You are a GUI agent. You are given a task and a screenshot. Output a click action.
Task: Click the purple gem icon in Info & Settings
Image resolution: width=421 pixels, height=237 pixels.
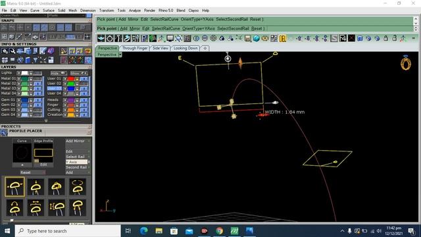pos(51,51)
